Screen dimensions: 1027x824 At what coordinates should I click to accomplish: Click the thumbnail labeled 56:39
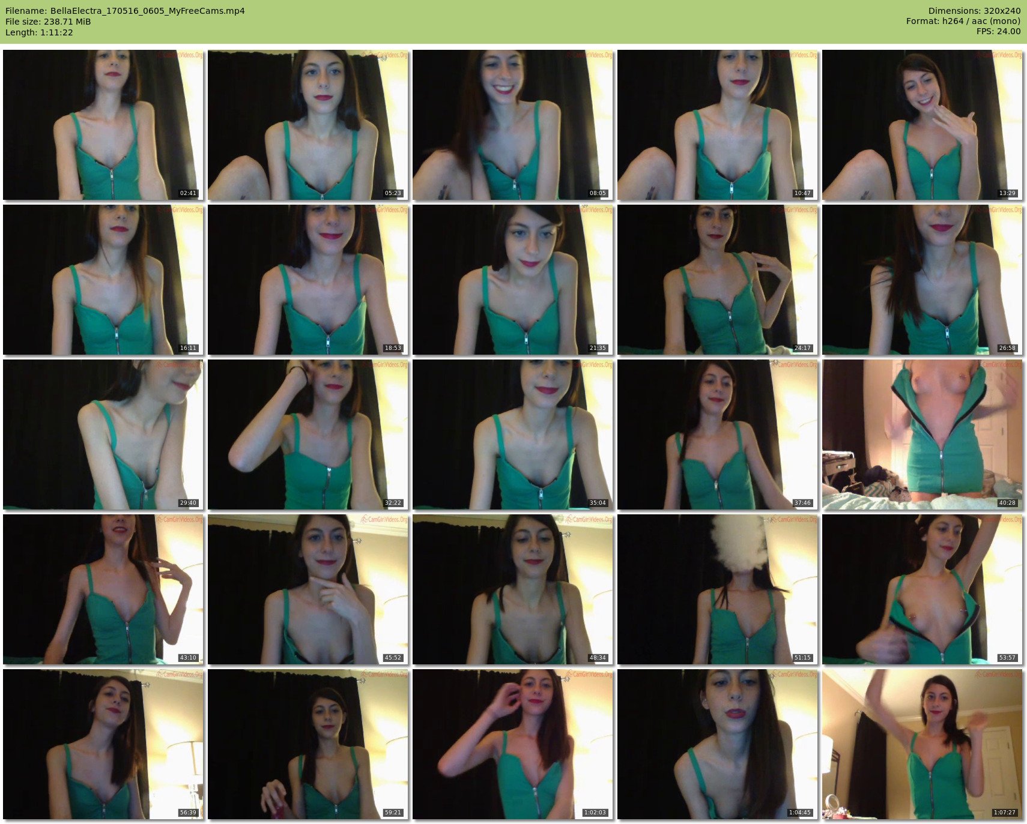click(x=103, y=744)
